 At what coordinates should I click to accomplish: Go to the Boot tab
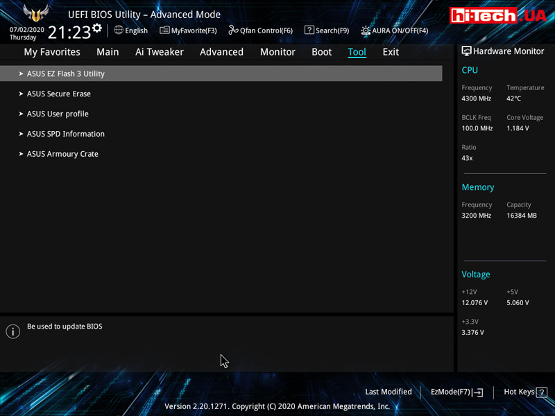pyautogui.click(x=321, y=52)
